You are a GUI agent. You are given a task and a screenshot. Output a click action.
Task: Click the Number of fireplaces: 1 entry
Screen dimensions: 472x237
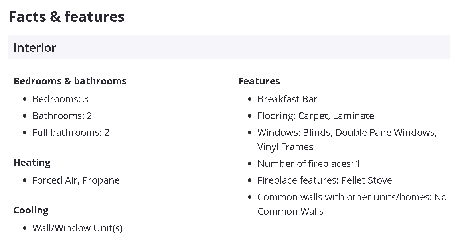coord(308,164)
